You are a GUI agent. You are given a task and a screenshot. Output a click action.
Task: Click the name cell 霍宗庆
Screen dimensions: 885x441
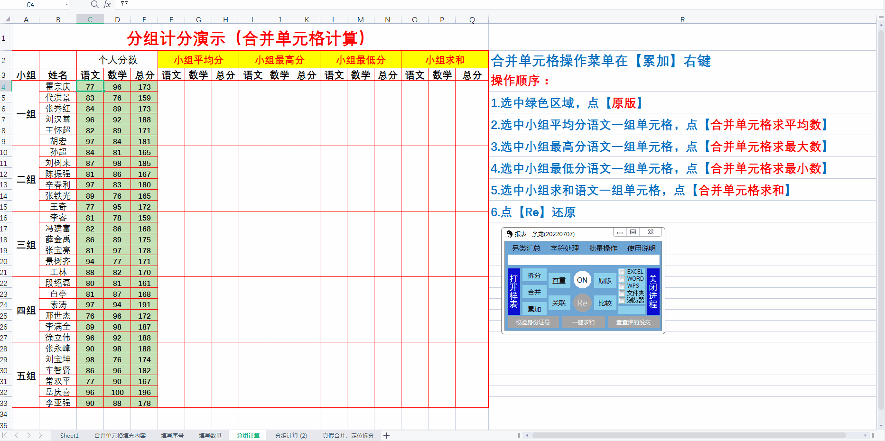(x=58, y=87)
